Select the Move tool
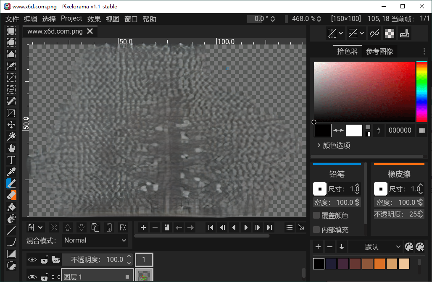 (x=11, y=125)
